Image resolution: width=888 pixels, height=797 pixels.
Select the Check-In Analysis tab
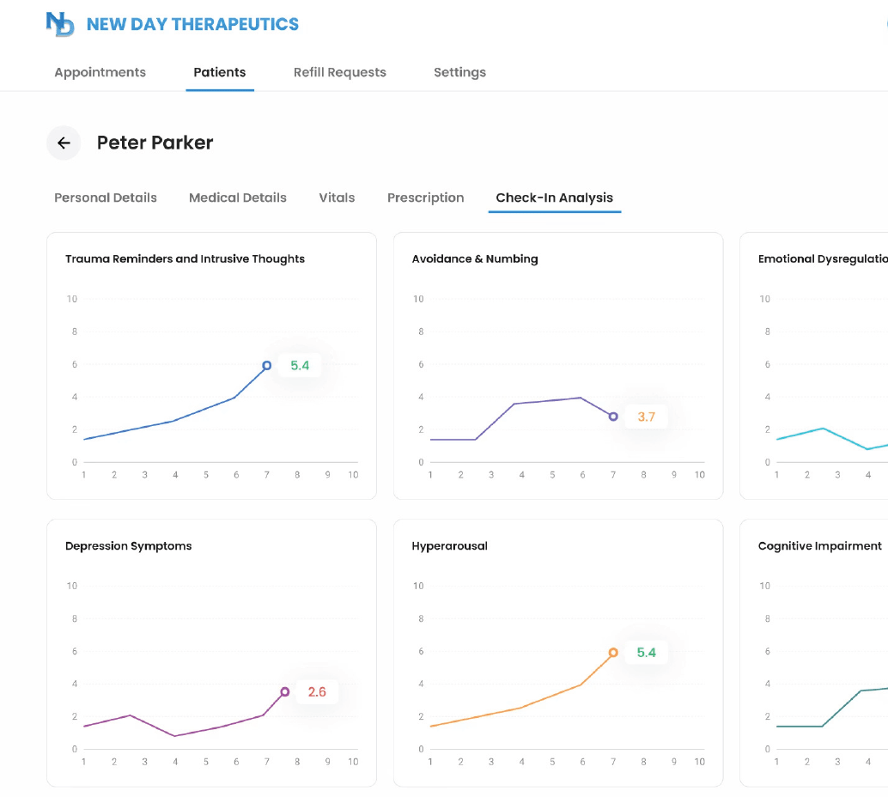(x=555, y=198)
